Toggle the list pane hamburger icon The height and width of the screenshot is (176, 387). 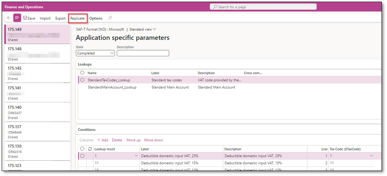pyautogui.click(x=17, y=18)
